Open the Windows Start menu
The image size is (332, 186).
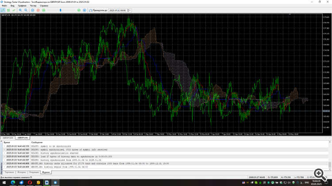4,182
